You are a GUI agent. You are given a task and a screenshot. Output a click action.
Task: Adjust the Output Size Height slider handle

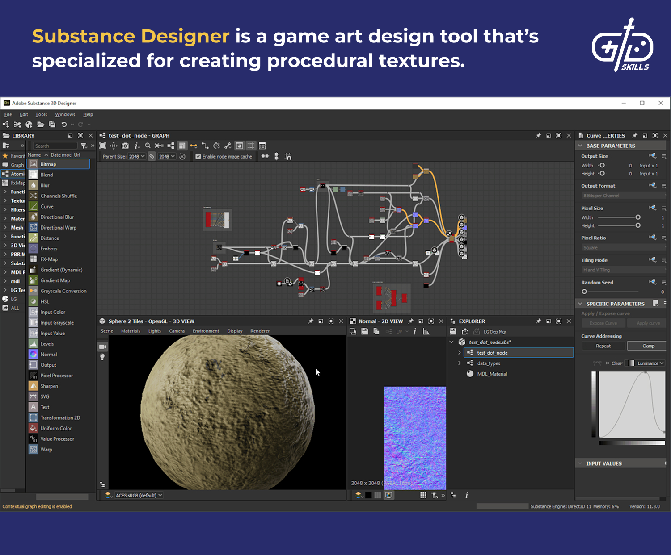602,174
